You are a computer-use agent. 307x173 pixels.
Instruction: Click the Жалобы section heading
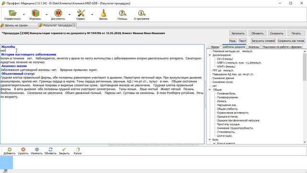coord(8,47)
